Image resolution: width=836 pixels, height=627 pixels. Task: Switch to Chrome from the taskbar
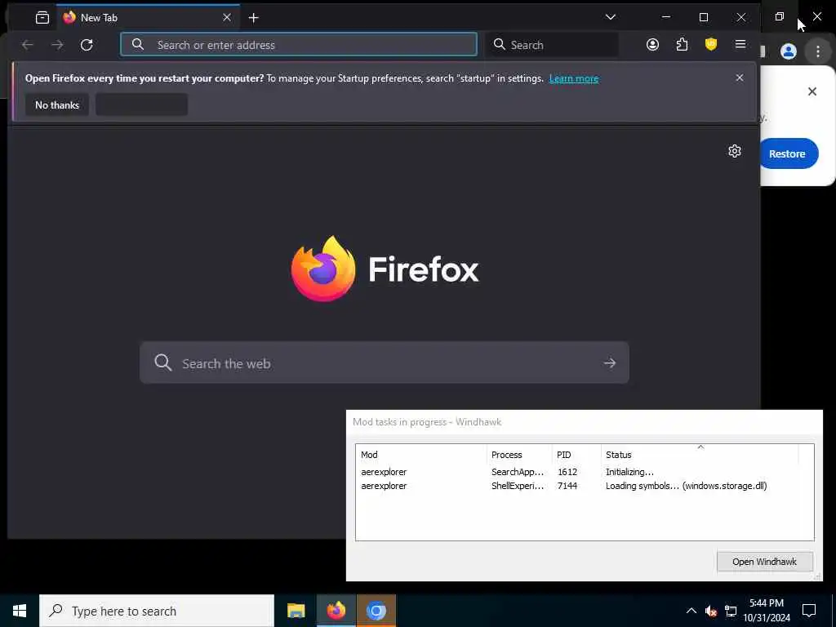coord(376,611)
